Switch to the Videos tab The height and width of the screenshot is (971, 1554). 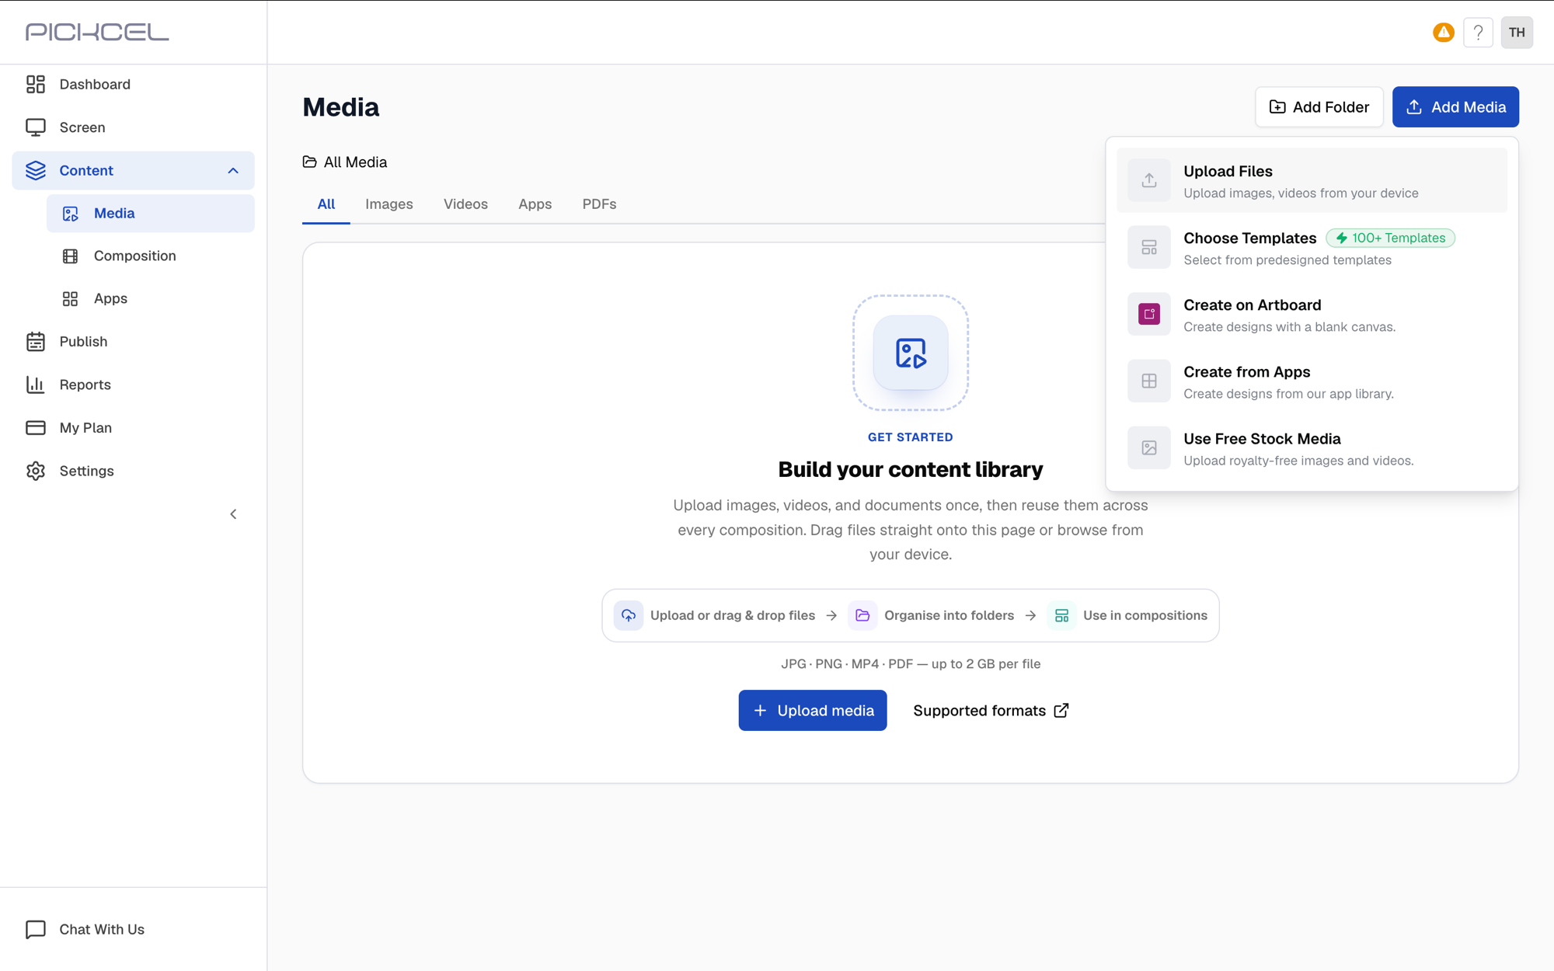(x=465, y=204)
